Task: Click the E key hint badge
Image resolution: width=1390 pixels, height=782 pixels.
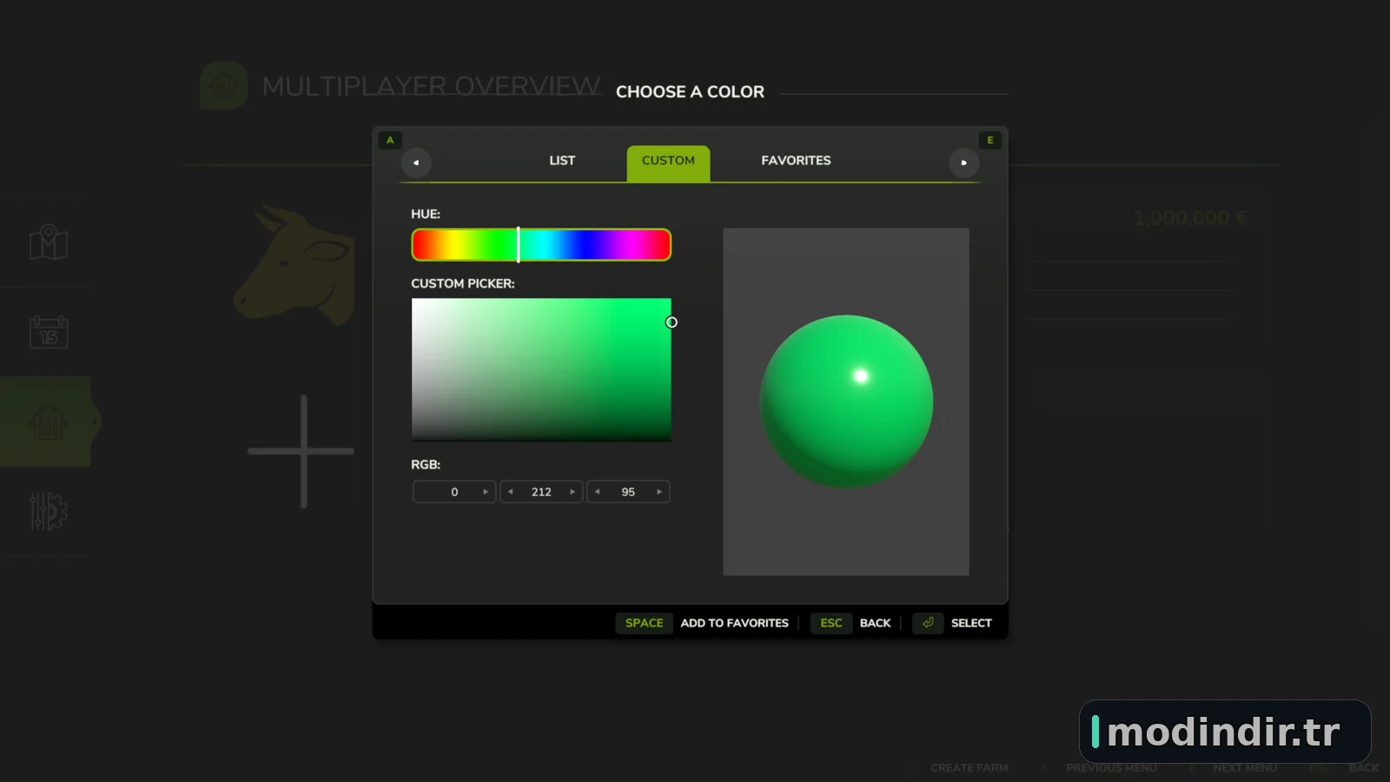Action: point(990,140)
